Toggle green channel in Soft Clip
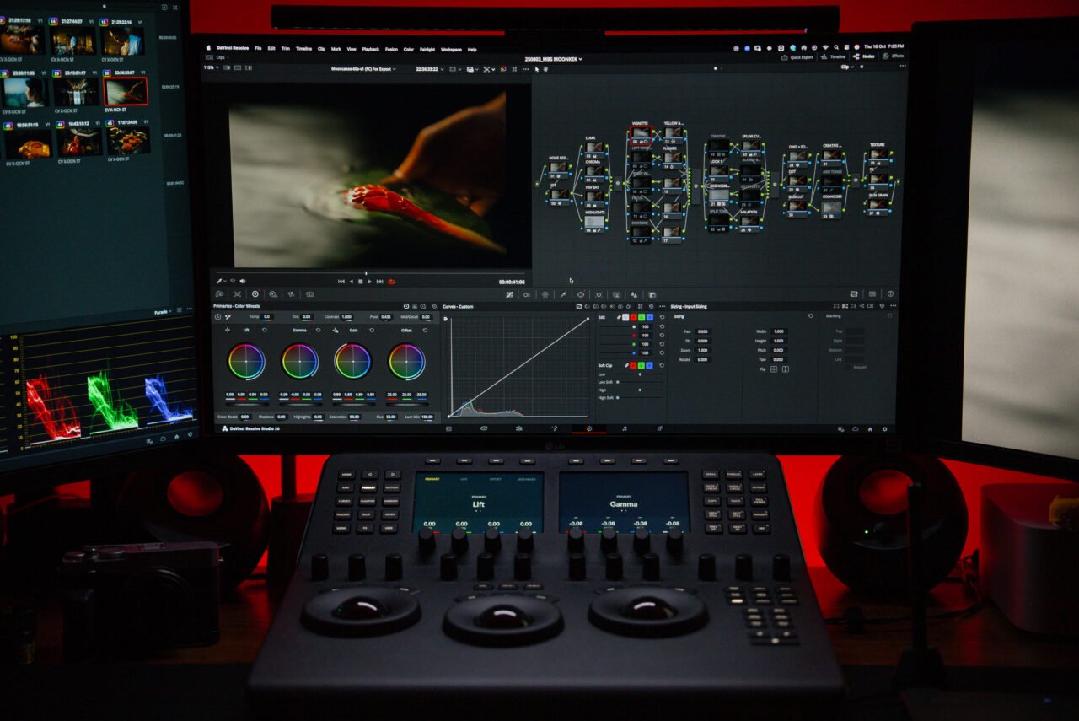Viewport: 1079px width, 721px height. 642,365
